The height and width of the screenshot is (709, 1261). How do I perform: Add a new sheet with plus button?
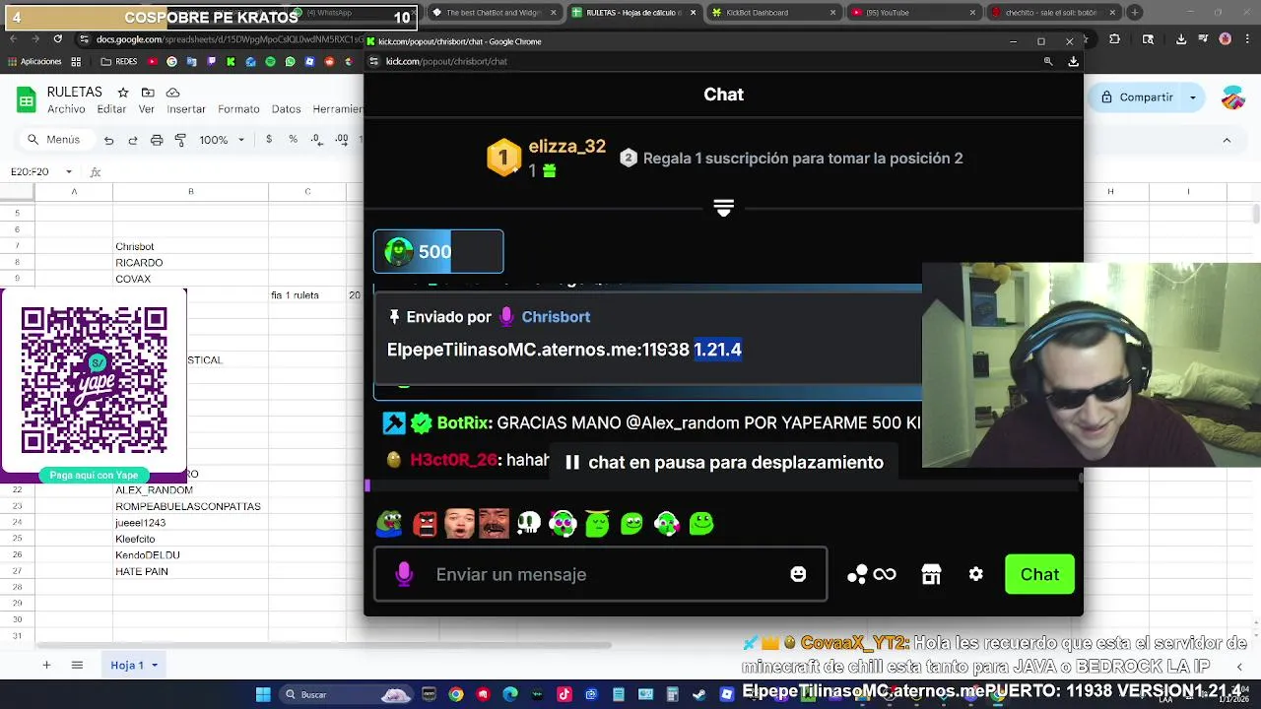click(x=45, y=666)
